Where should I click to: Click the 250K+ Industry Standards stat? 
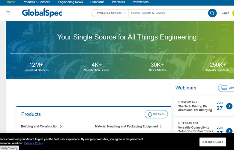coord(218,67)
